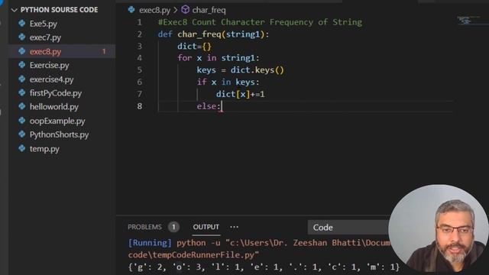Click line number 1 in the gutter
The image size is (489, 275).
point(139,22)
